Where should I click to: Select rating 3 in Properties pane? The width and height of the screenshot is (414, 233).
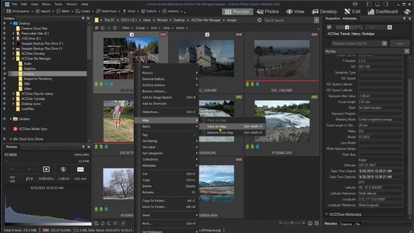(347, 27)
